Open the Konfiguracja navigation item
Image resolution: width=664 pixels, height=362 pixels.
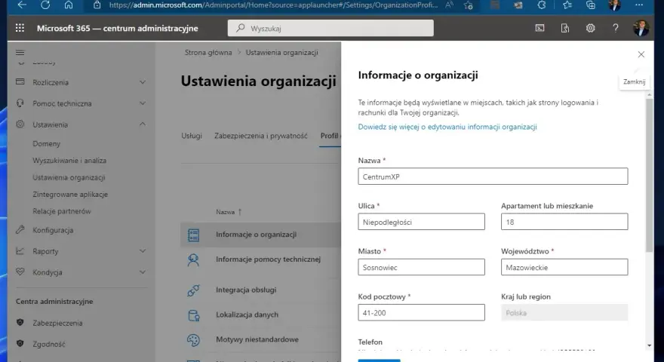tap(53, 230)
